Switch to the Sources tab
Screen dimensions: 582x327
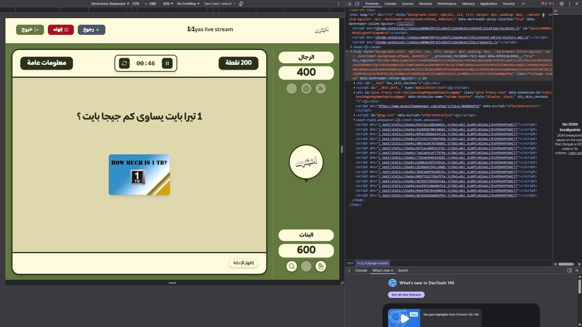(407, 4)
